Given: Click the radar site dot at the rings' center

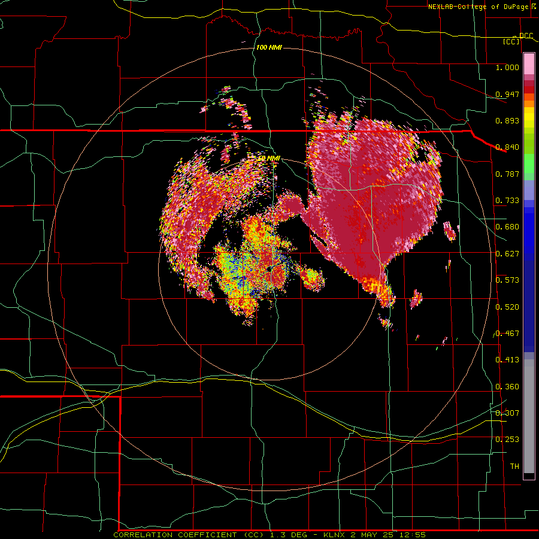Looking at the screenshot, I should pos(269,269).
